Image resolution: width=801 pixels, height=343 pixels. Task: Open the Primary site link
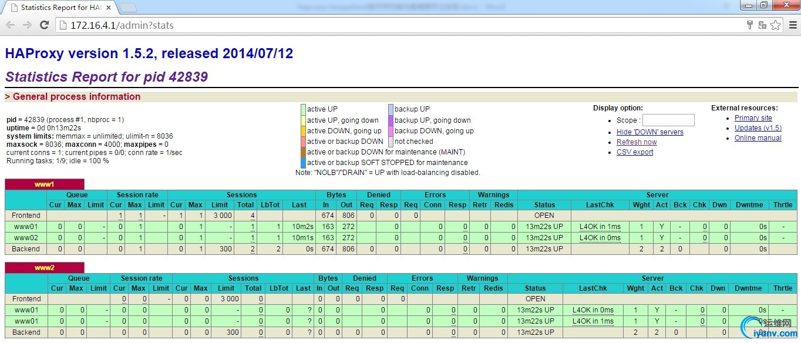[x=753, y=118]
